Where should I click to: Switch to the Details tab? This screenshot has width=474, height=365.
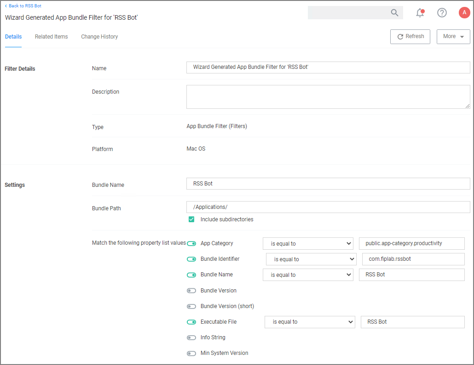click(x=13, y=37)
